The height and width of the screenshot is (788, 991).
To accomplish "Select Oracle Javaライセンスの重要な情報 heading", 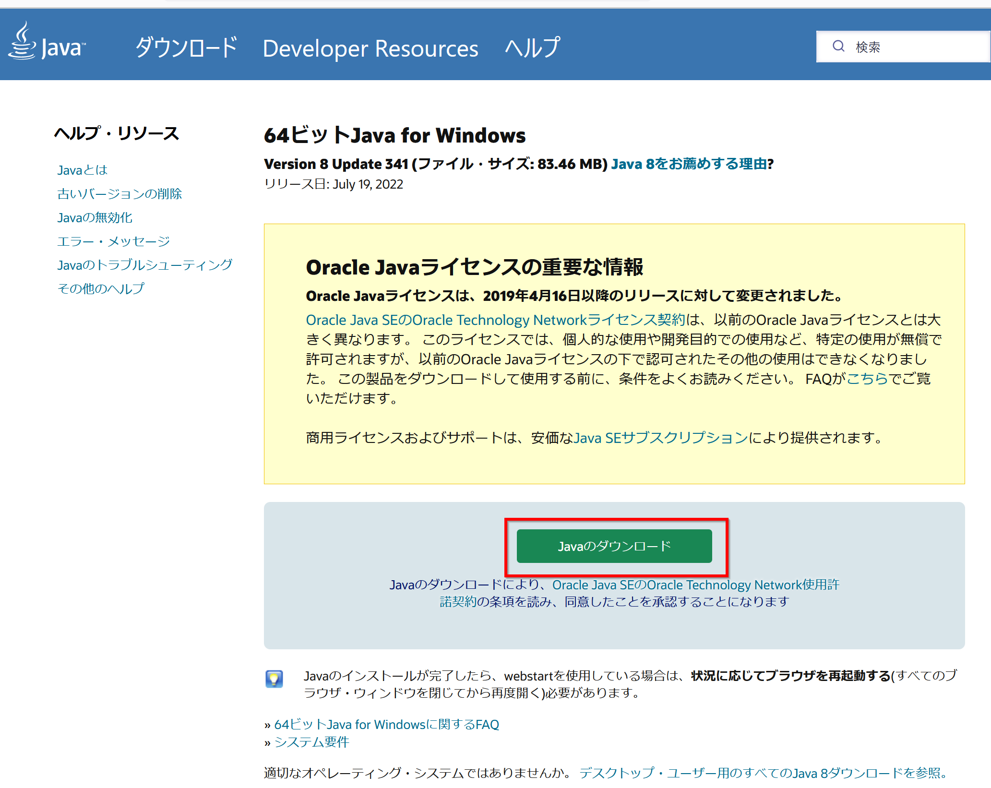I will pos(475,267).
